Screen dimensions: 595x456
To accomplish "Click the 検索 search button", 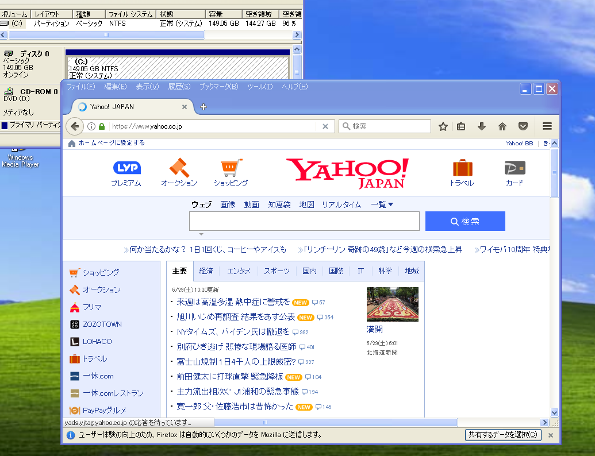I will click(465, 221).
